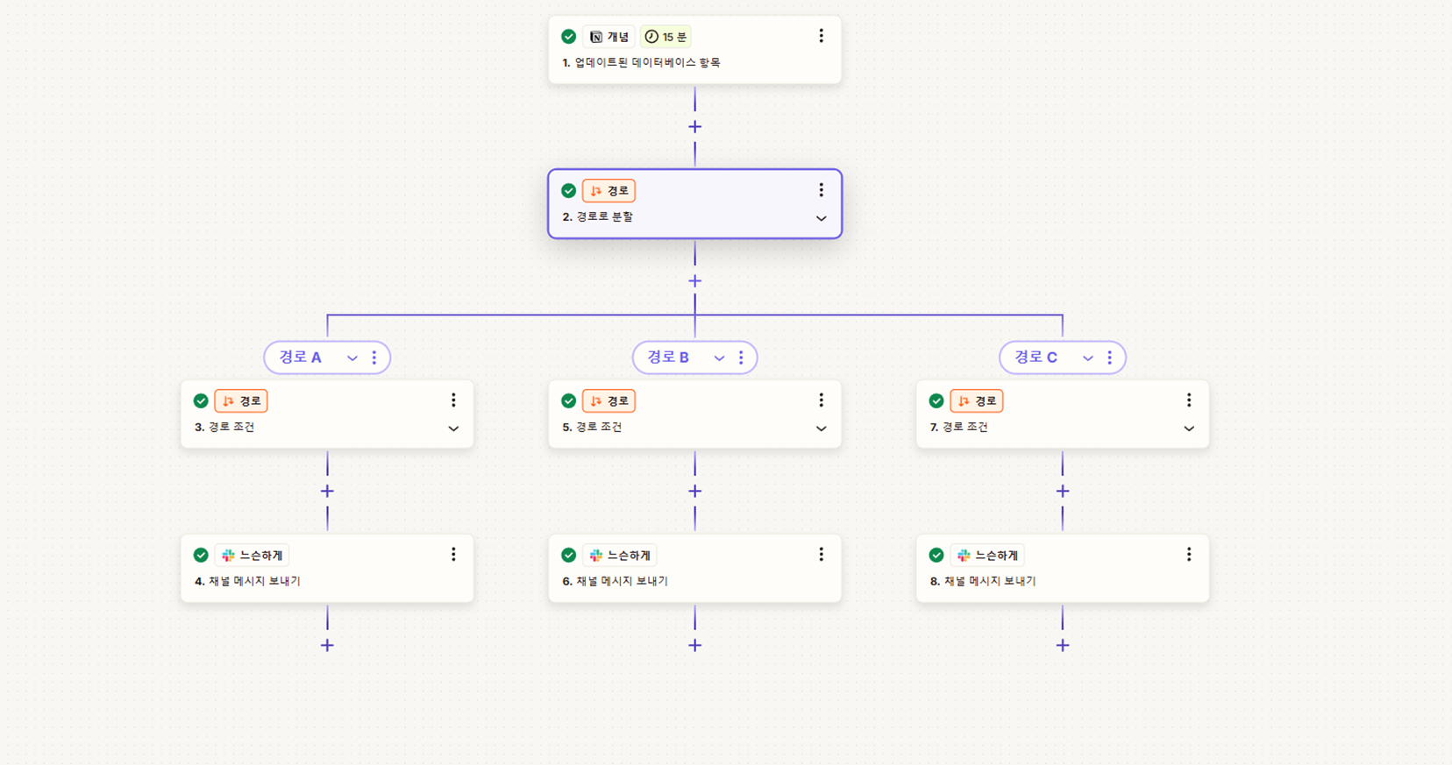The height and width of the screenshot is (765, 1452).
Task: Click Slack 느슨하게 badge on step 4
Action: 252,556
